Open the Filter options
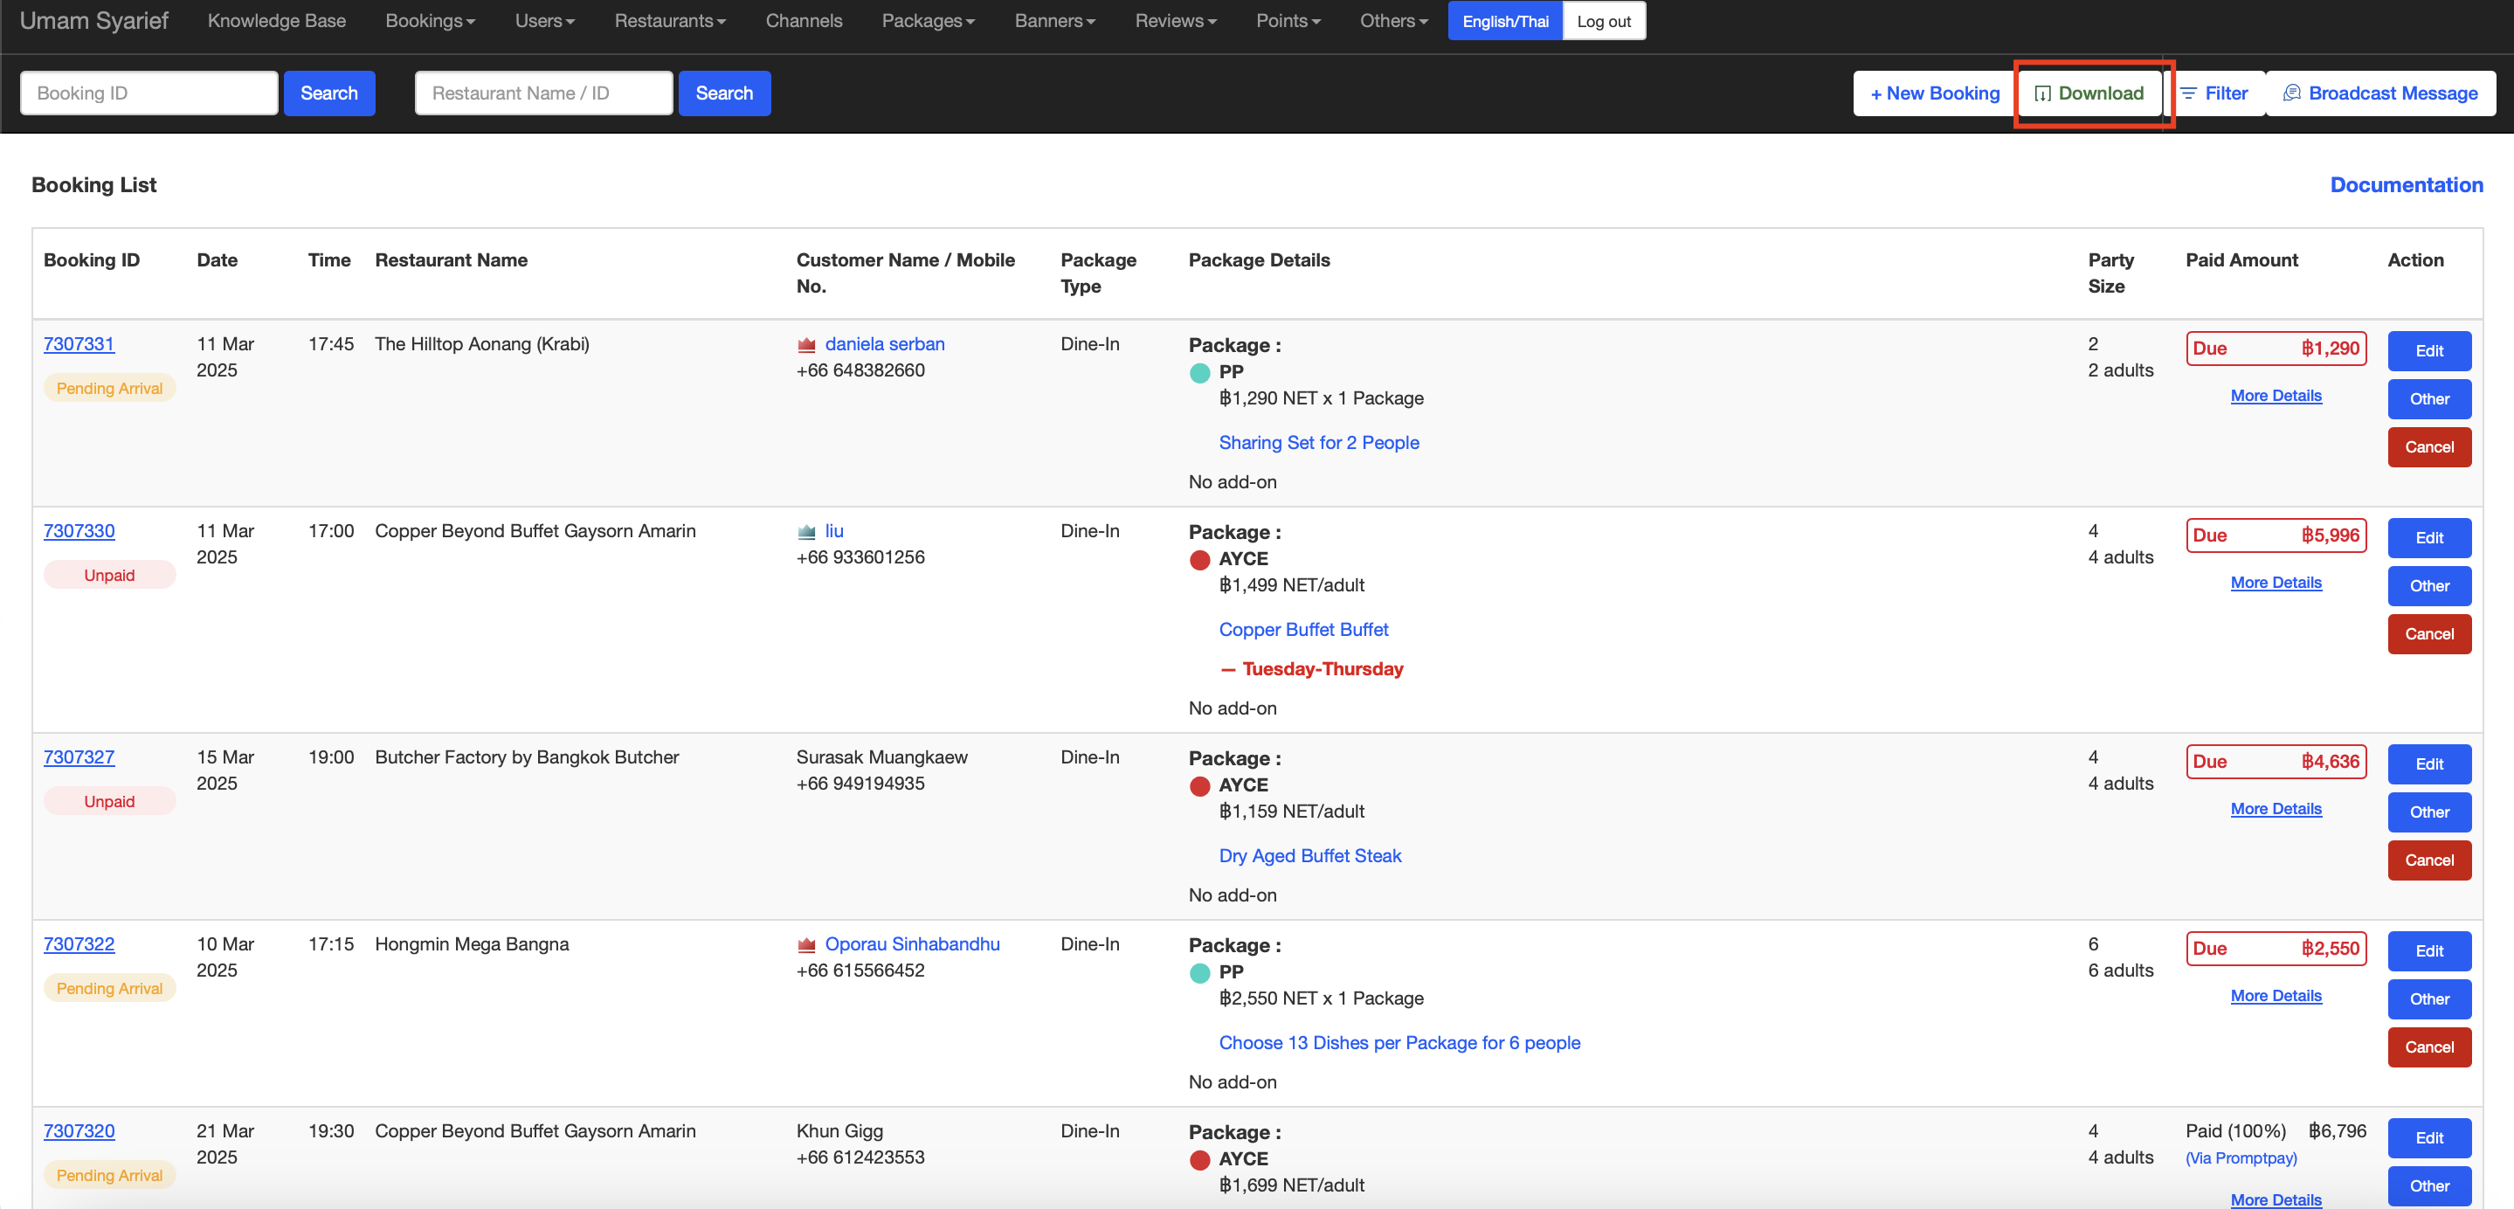This screenshot has width=2514, height=1209. 2214,93
